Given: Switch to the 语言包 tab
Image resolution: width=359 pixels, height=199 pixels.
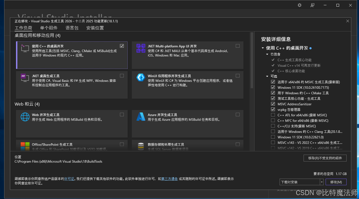Looking at the screenshot, I should (72, 28).
